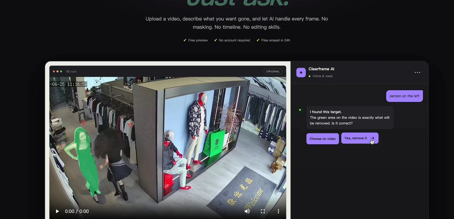
Task: Click the person on the left message bubble
Action: coord(404,96)
